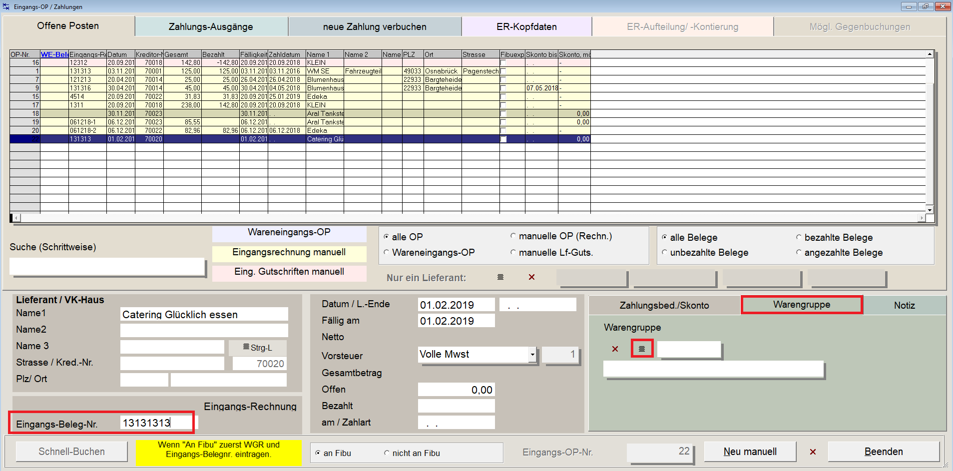The height and width of the screenshot is (471, 953).
Task: Click the Fällig am date field
Action: (x=456, y=321)
